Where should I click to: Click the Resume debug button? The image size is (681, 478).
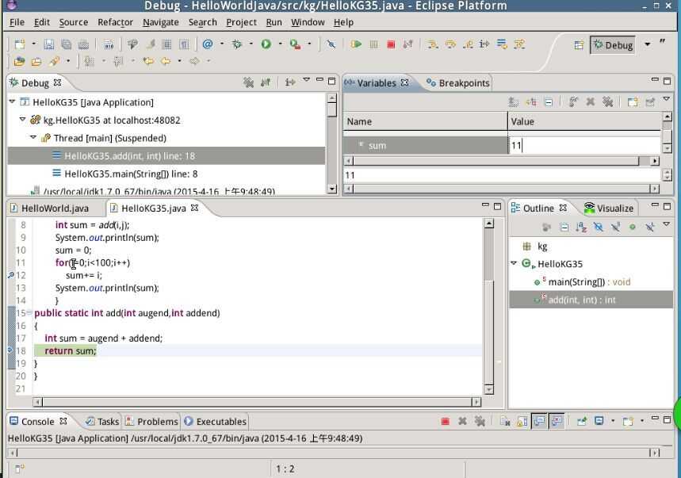356,44
